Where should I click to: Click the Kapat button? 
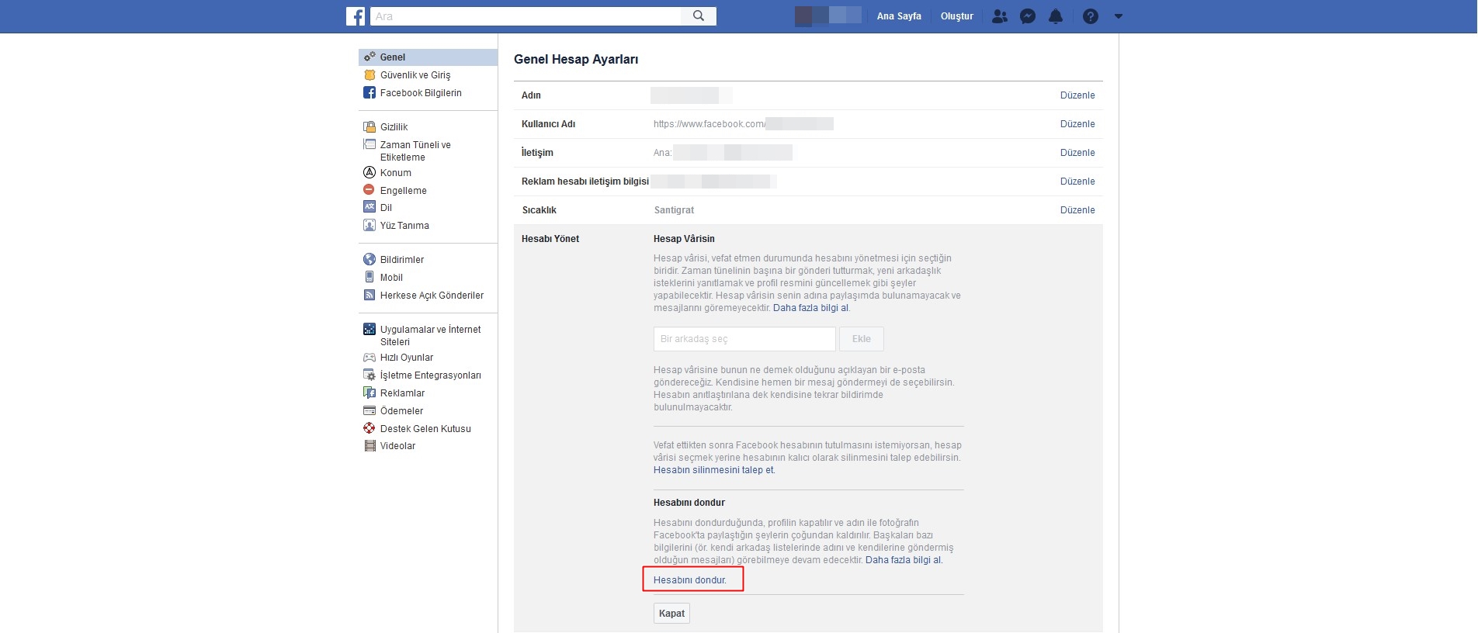point(671,614)
